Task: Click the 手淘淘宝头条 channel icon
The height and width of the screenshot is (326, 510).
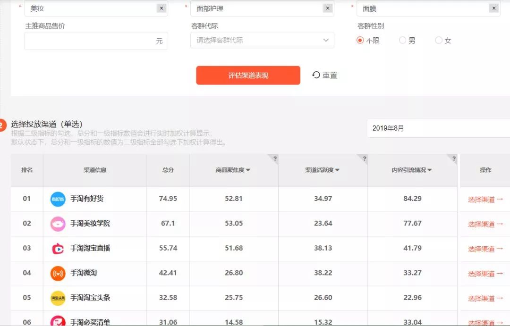Action: point(58,298)
